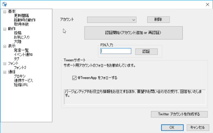
Task: Select 更新間隔 in the settings tree
Action: 21,16
